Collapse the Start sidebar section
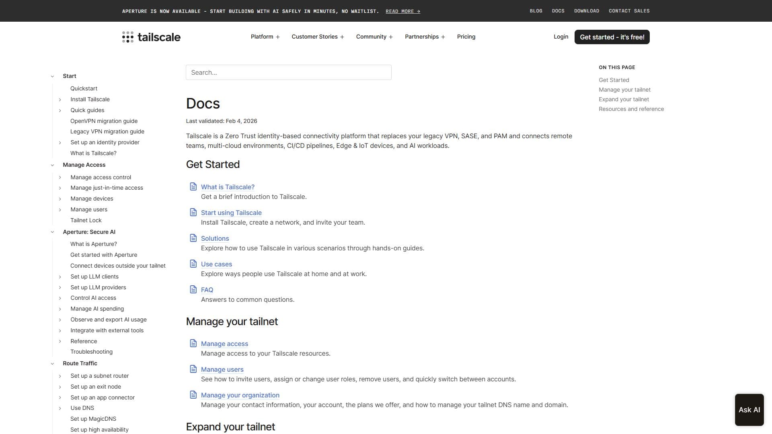The width and height of the screenshot is (772, 434). tap(52, 76)
